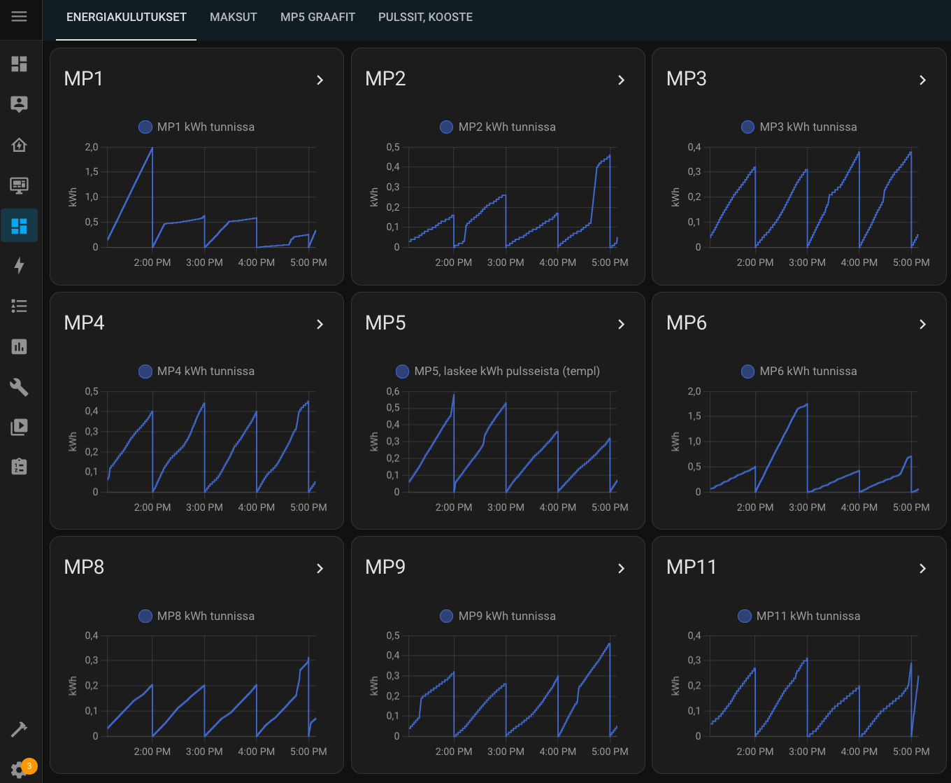Open the Energy lightning bolt icon
Viewport: 951px width, 783px height.
[20, 265]
